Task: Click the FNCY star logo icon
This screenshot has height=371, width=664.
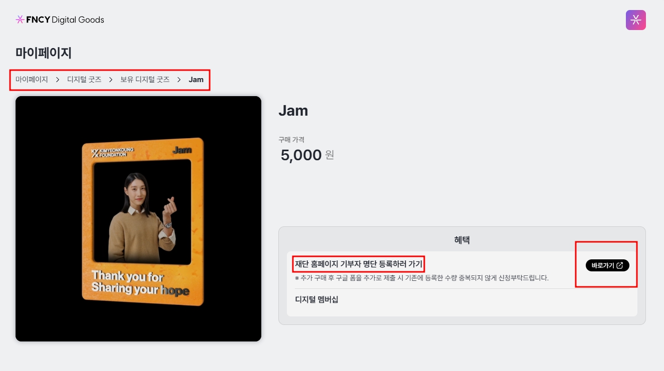Action: pyautogui.click(x=20, y=20)
